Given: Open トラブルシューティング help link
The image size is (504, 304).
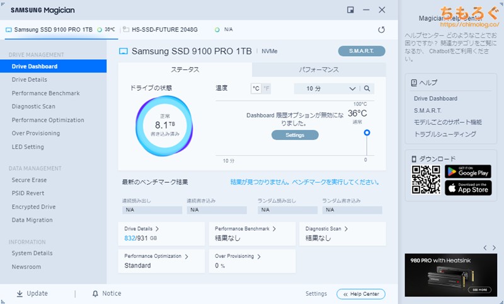Looking at the screenshot, I should click(445, 134).
